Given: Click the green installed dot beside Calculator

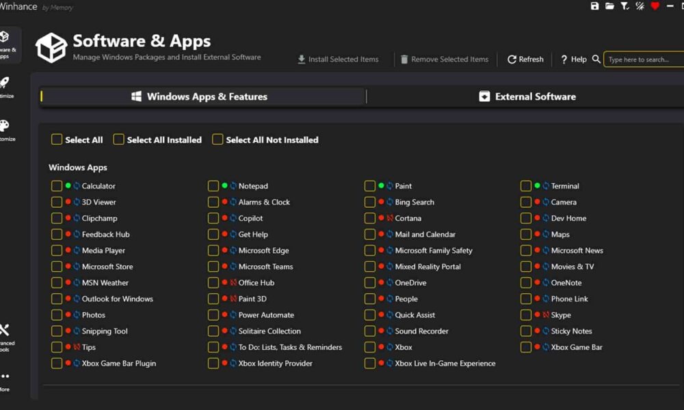Looking at the screenshot, I should 68,186.
